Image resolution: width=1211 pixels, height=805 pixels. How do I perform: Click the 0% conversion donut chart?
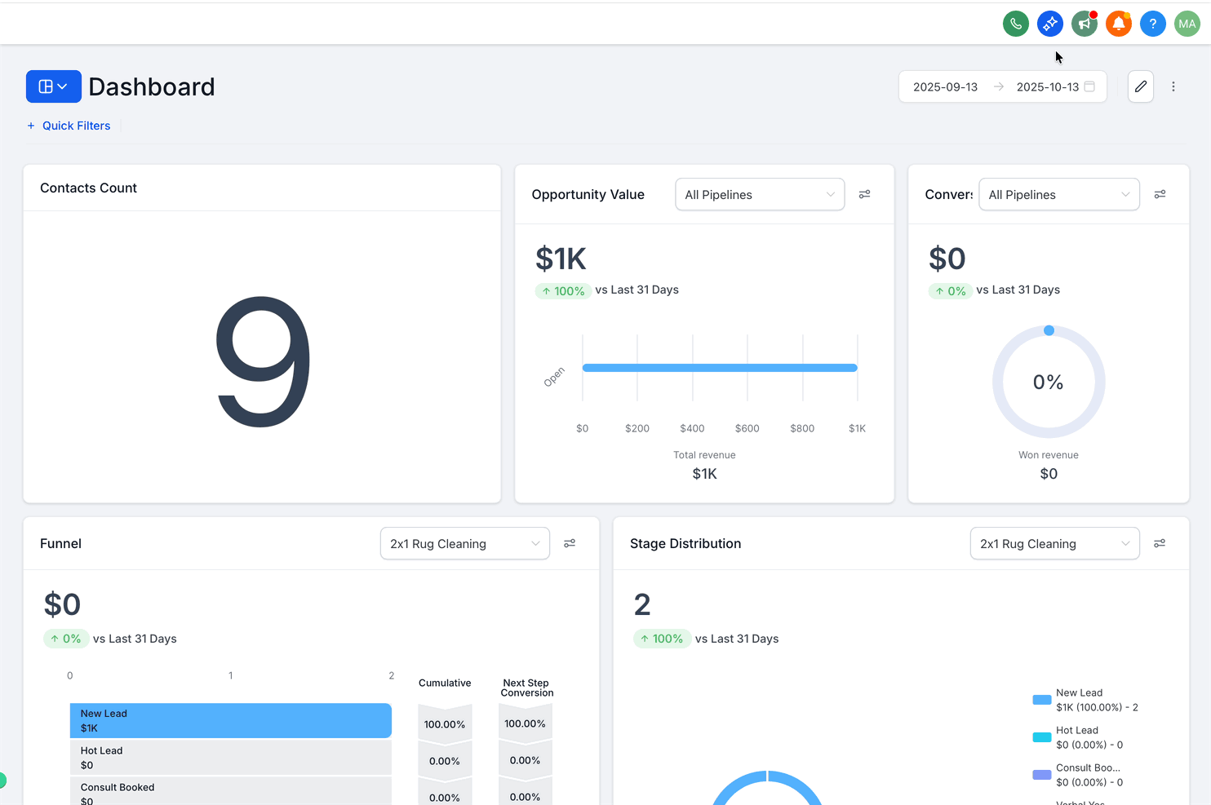(1049, 382)
